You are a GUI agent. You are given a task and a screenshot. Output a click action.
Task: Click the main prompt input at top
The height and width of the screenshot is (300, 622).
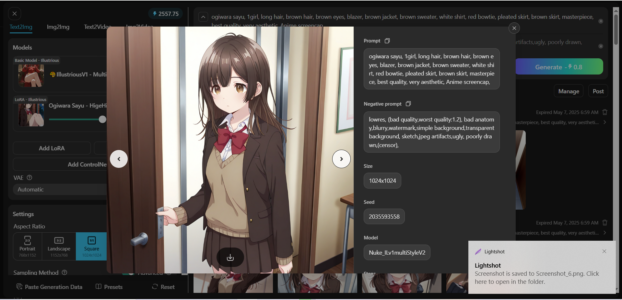coord(402,20)
